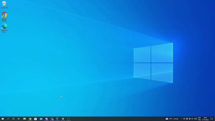This screenshot has width=215, height=121.
Task: Open the Windows Start menu
Action: pos(3,119)
